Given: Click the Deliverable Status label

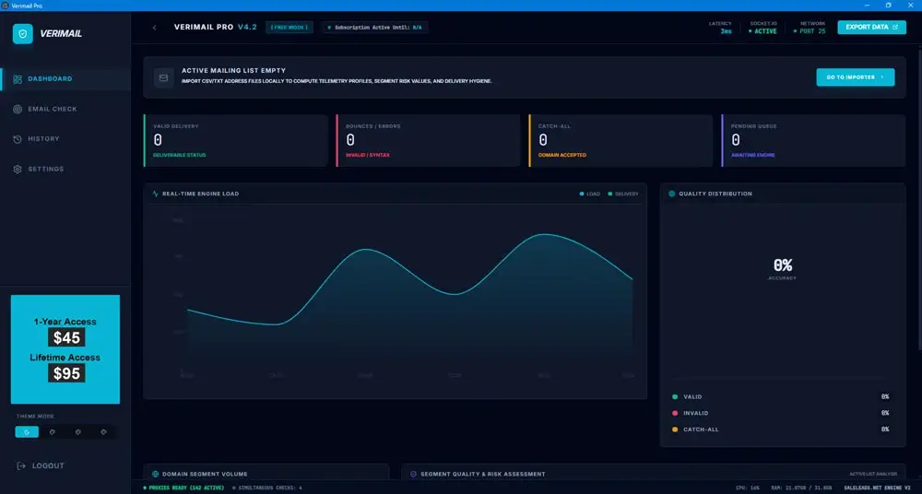Looking at the screenshot, I should click(180, 155).
